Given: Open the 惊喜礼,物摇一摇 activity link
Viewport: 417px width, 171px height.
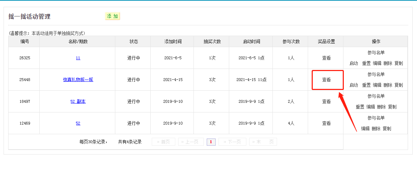Looking at the screenshot, I should tap(78, 80).
